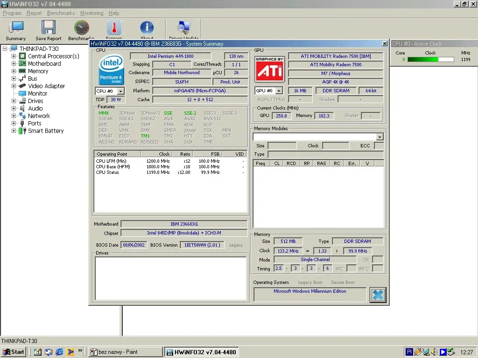Select the Audio speaker tree icon
478x358 pixels.
coord(22,108)
